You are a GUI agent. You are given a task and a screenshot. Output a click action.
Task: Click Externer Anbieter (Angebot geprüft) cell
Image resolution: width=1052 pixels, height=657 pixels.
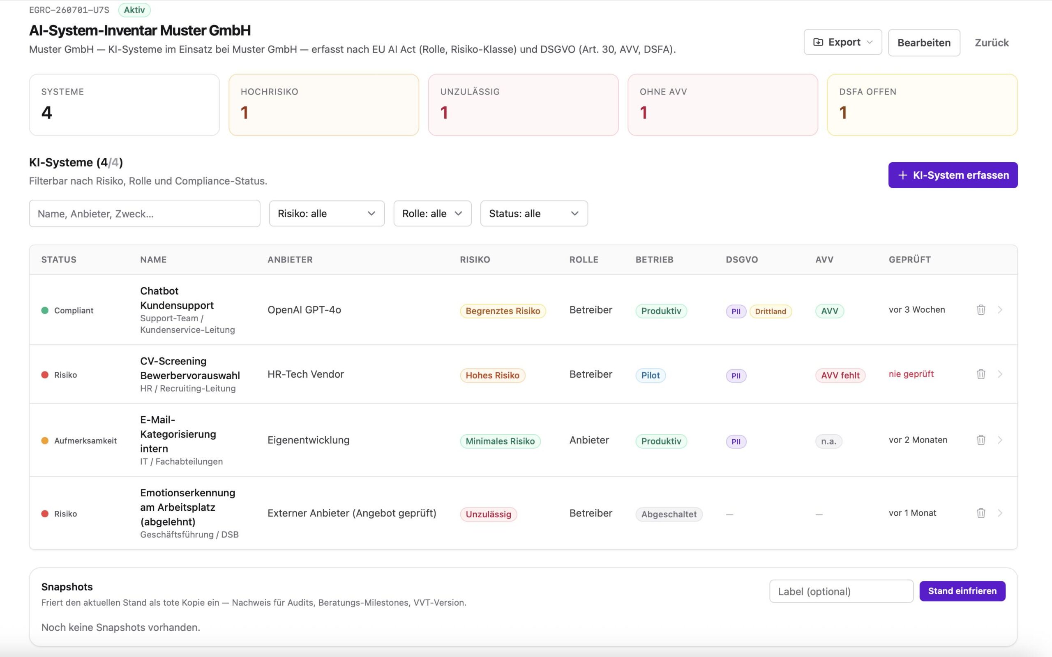352,513
